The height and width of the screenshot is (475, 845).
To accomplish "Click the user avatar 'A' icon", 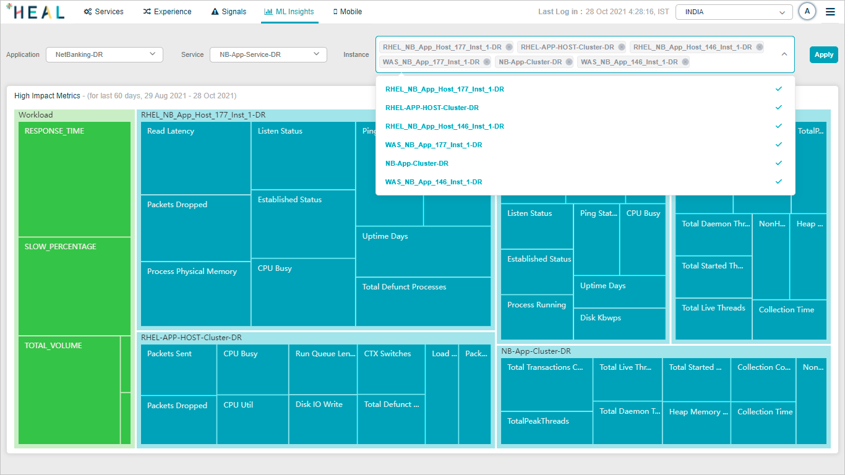I will coord(807,12).
